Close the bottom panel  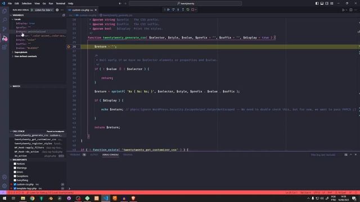[355, 155]
